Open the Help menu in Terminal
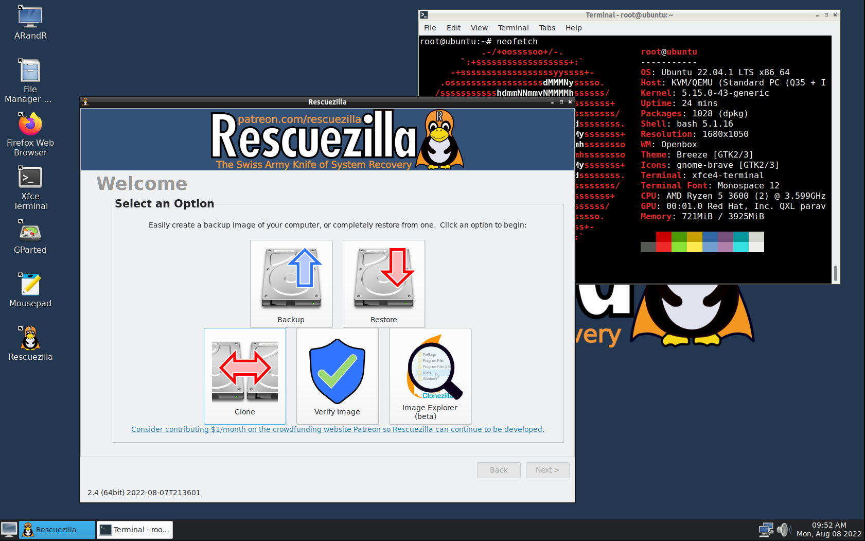 [x=573, y=28]
